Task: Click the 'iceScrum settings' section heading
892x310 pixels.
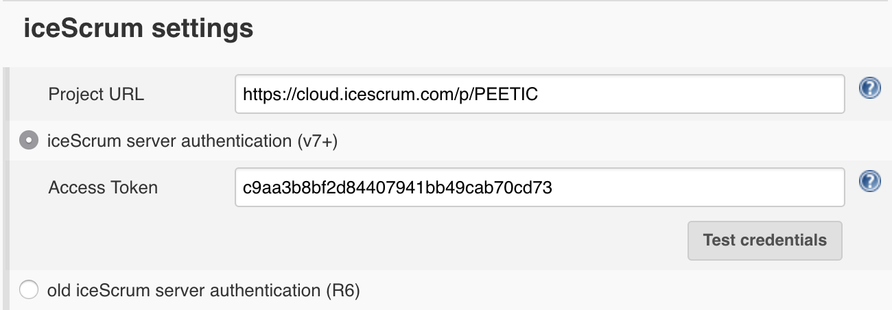Action: click(139, 29)
